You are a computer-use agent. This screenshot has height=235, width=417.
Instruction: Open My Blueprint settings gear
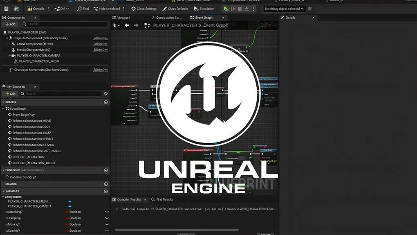(x=106, y=94)
